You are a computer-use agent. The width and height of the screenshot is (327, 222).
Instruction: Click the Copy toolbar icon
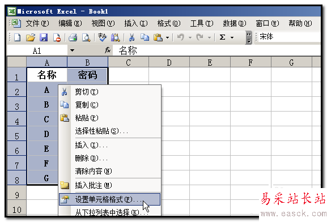point(145,38)
